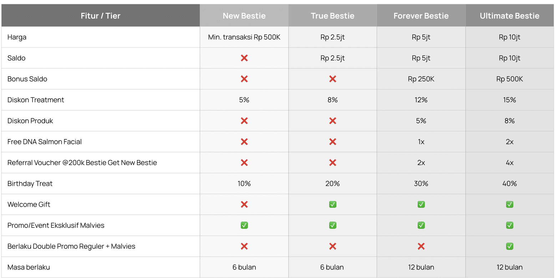This screenshot has width=555, height=278.
Task: Click the Birthday Treat row label
Action: pyautogui.click(x=30, y=184)
